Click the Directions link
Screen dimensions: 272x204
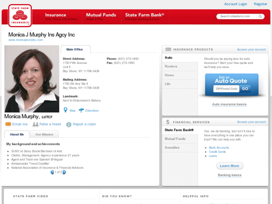click(x=92, y=110)
